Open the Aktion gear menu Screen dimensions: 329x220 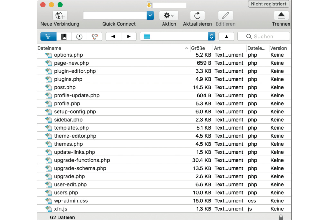[169, 15]
